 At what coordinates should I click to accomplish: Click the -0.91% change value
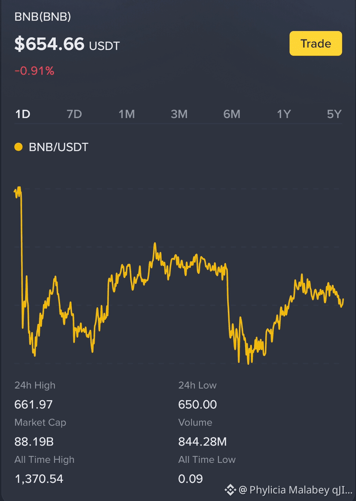[34, 71]
